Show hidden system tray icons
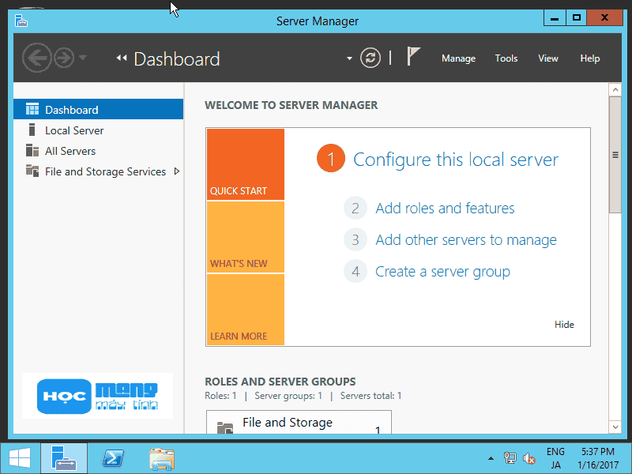This screenshot has height=474, width=632. tap(491, 458)
